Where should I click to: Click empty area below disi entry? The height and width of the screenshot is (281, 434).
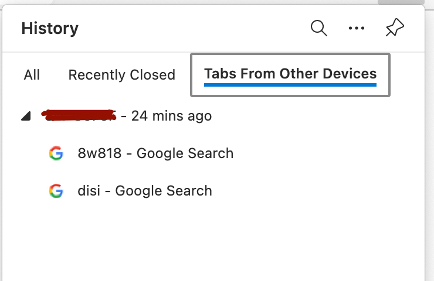pyautogui.click(x=213, y=241)
